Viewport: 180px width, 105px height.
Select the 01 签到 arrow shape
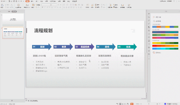pos(42,47)
